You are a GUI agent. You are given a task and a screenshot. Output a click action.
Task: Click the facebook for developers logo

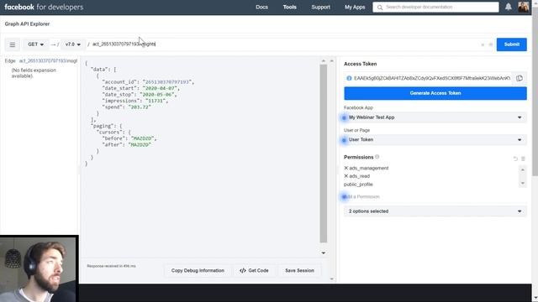pos(44,7)
